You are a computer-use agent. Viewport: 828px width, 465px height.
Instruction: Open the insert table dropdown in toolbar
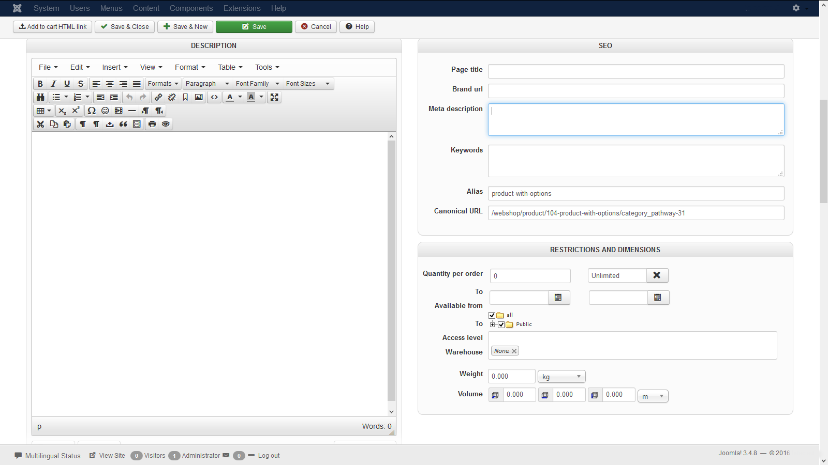pos(43,111)
